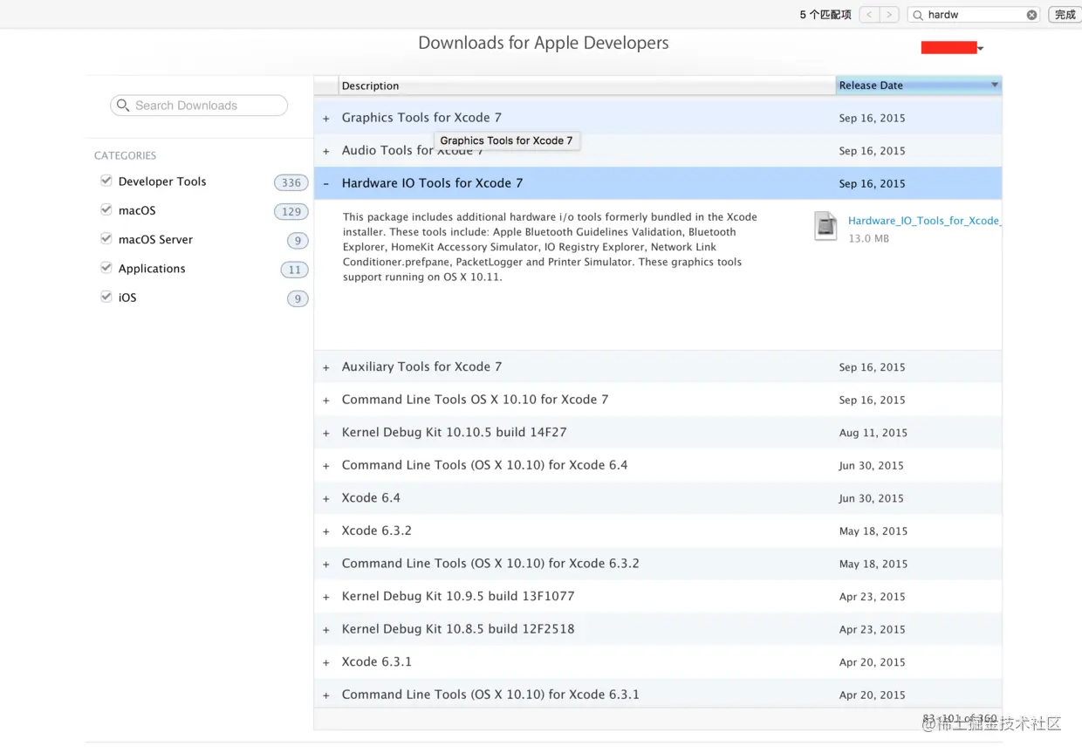Click the 完成 done button
Viewport: 1082px width, 753px height.
tap(1065, 15)
